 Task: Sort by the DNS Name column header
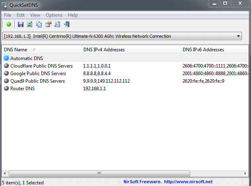16,50
